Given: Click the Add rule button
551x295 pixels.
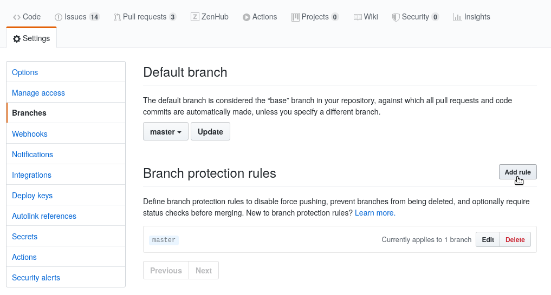Looking at the screenshot, I should pos(517,172).
